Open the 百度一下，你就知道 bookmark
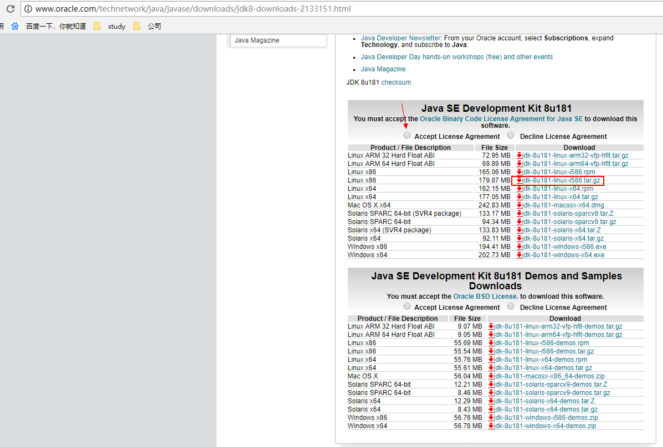This screenshot has width=663, height=447. coord(56,26)
